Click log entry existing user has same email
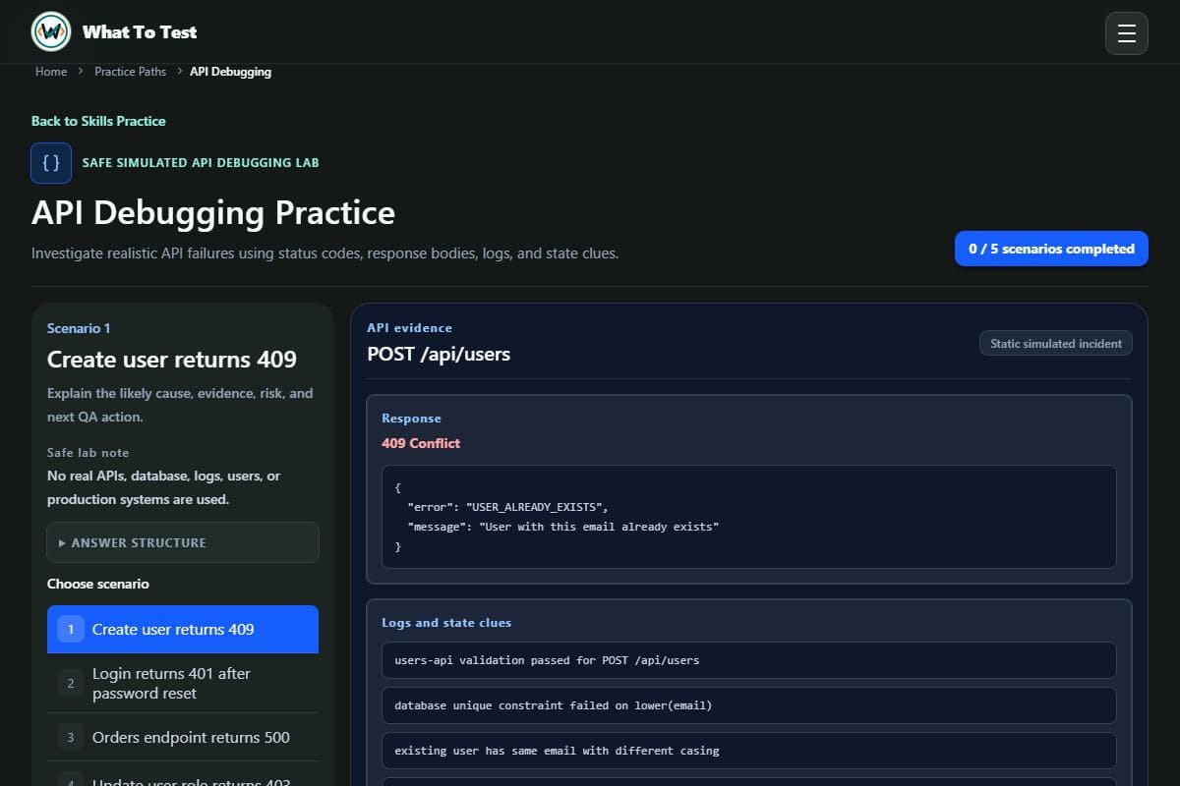The width and height of the screenshot is (1180, 786). [x=749, y=751]
